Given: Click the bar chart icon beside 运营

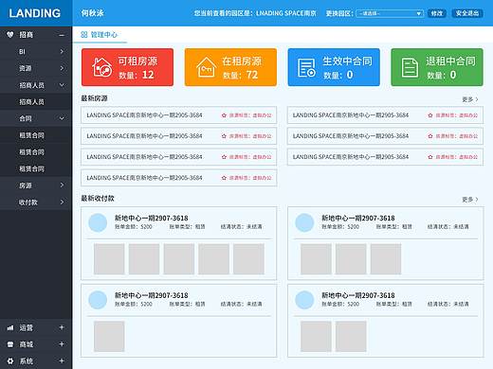Looking at the screenshot, I should (10, 328).
